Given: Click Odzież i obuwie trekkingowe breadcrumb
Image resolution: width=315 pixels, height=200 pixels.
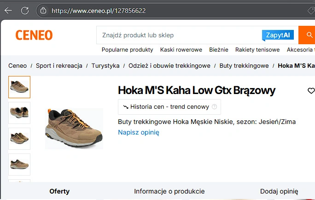Looking at the screenshot, I should tap(169, 66).
